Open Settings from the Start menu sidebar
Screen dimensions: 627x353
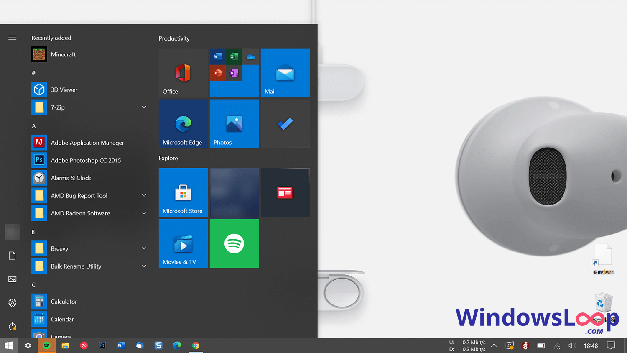[x=13, y=302]
